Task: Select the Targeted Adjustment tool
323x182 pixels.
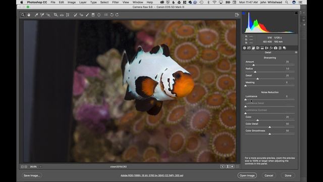Action: [48, 15]
